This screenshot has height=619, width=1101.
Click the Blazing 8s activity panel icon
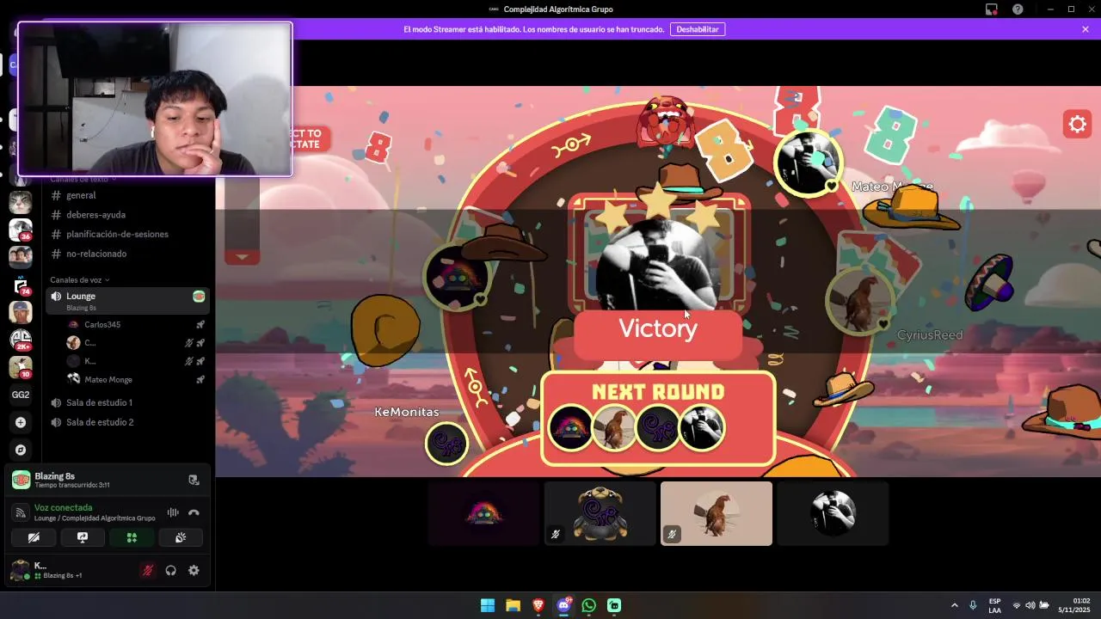[x=21, y=480]
